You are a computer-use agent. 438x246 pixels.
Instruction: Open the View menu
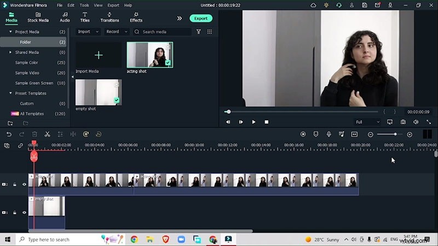pyautogui.click(x=98, y=5)
